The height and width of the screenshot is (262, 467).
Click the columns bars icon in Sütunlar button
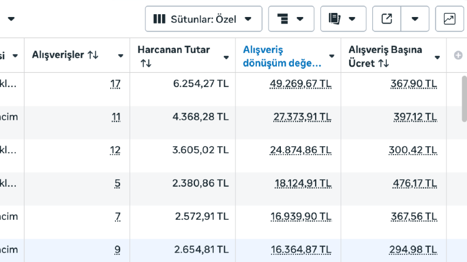click(160, 19)
